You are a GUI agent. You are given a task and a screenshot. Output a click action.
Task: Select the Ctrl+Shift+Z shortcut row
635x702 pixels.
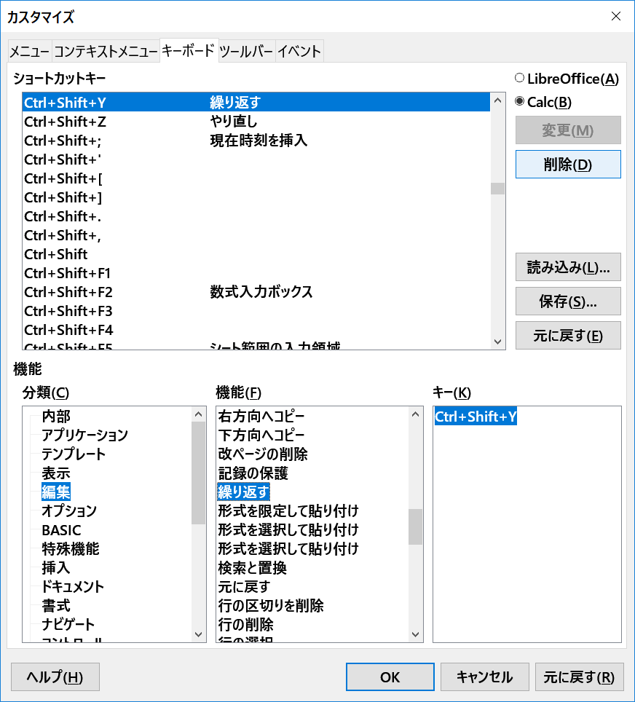coord(65,122)
